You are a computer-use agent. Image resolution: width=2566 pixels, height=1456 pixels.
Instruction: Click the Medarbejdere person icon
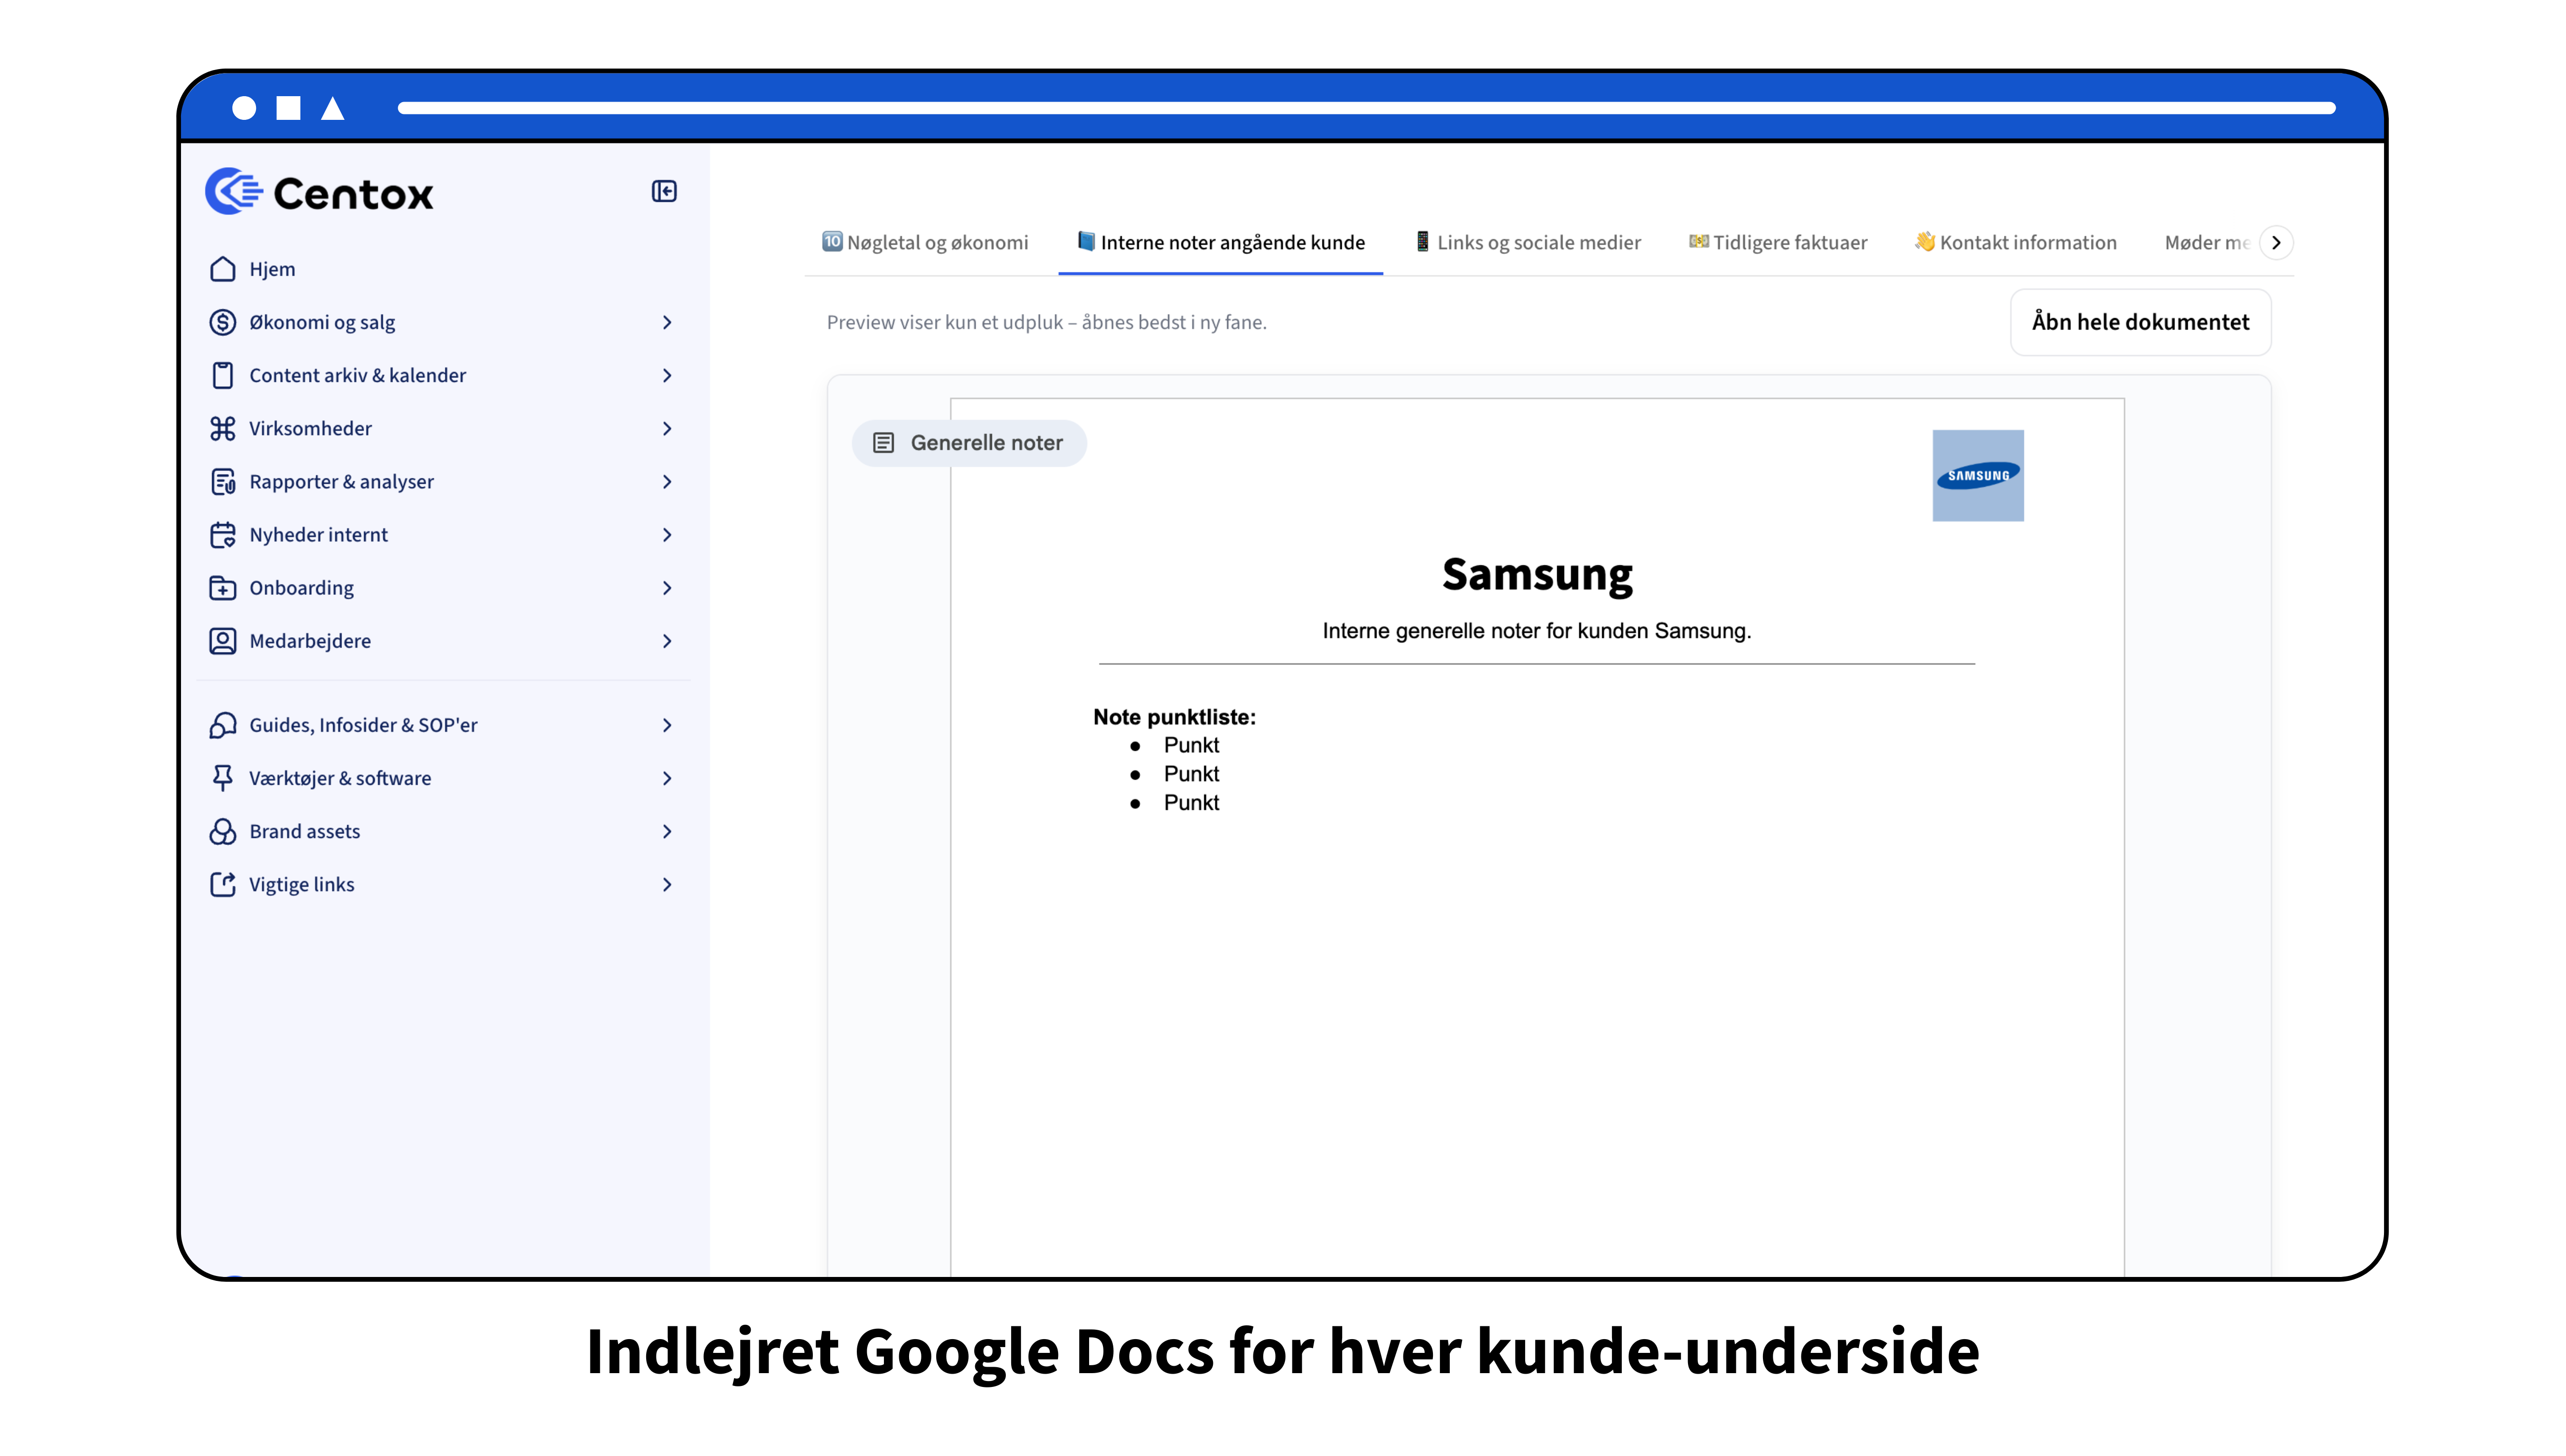point(222,641)
